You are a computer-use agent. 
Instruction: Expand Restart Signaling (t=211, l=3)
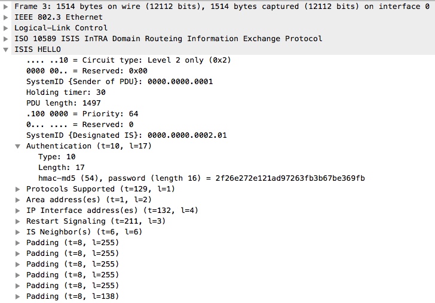18,221
